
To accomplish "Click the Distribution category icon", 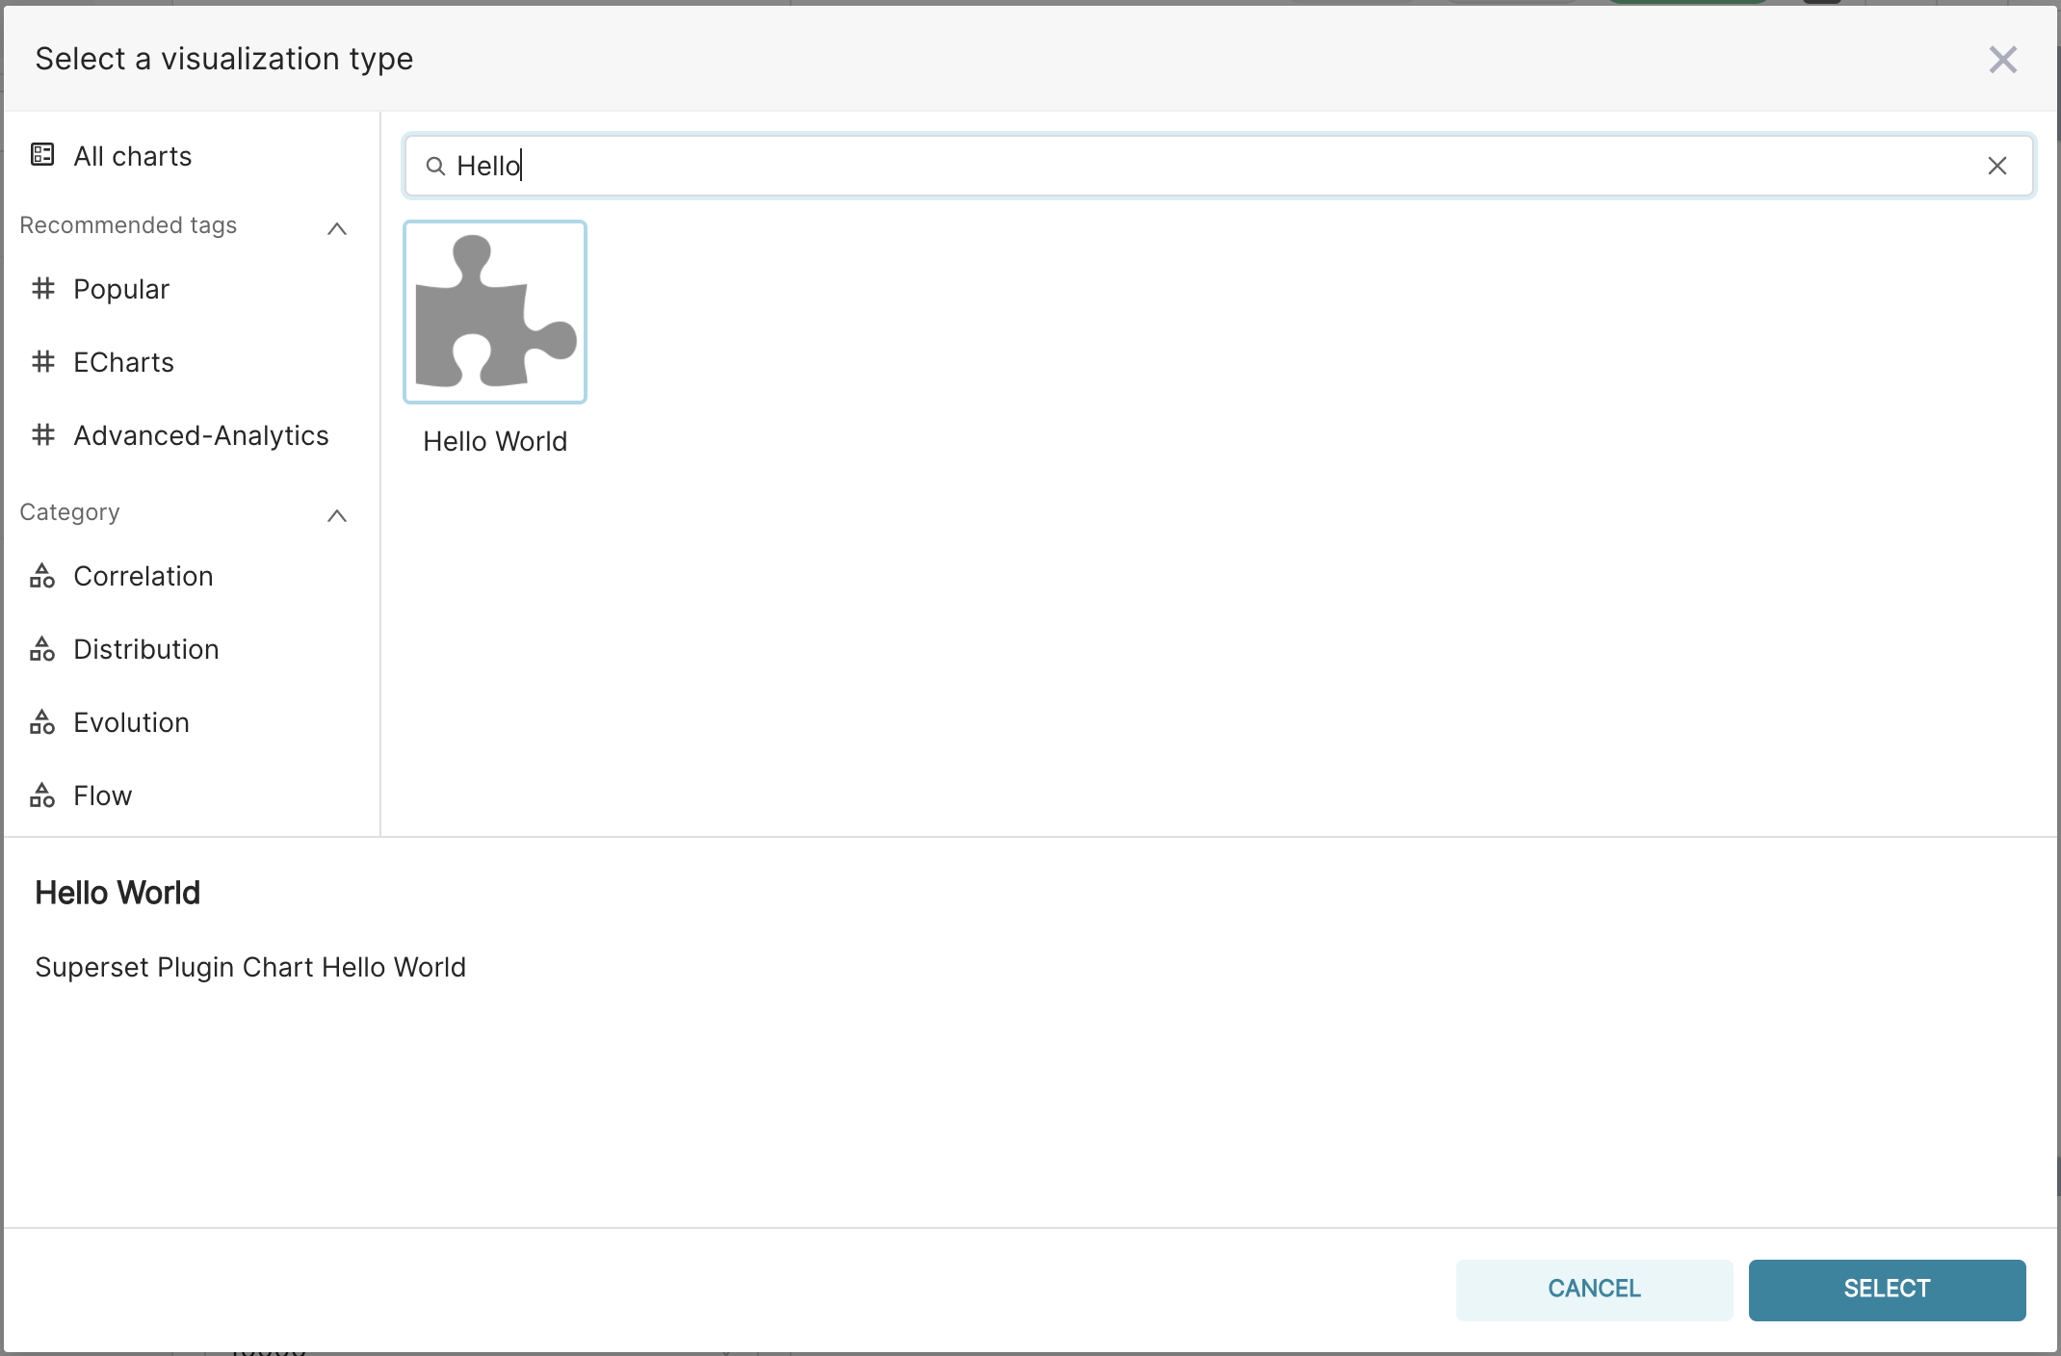I will tap(42, 649).
